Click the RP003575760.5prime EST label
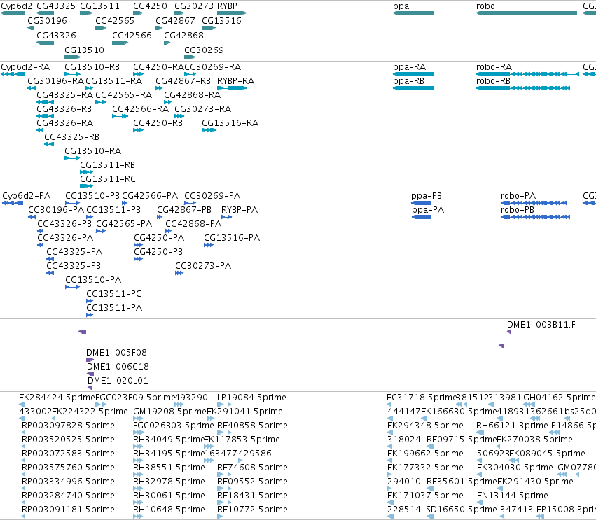The height and width of the screenshot is (520, 596). pos(68,468)
